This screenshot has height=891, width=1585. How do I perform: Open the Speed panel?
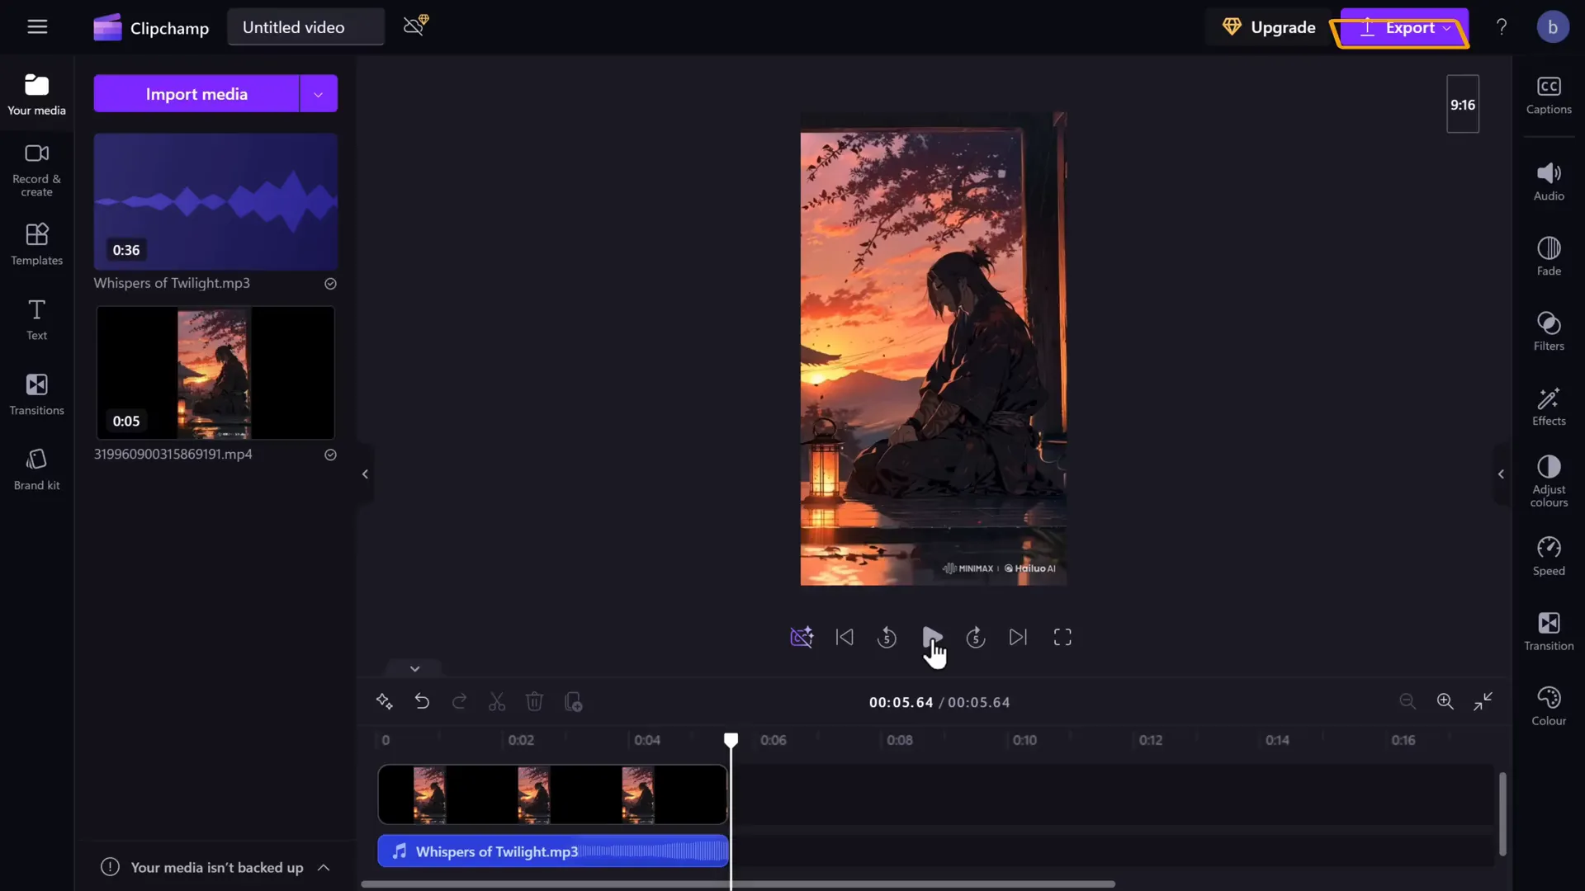[1549, 557]
